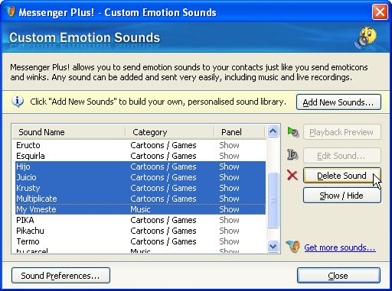
Task: Click the scrollbar up arrow
Action: click(273, 131)
